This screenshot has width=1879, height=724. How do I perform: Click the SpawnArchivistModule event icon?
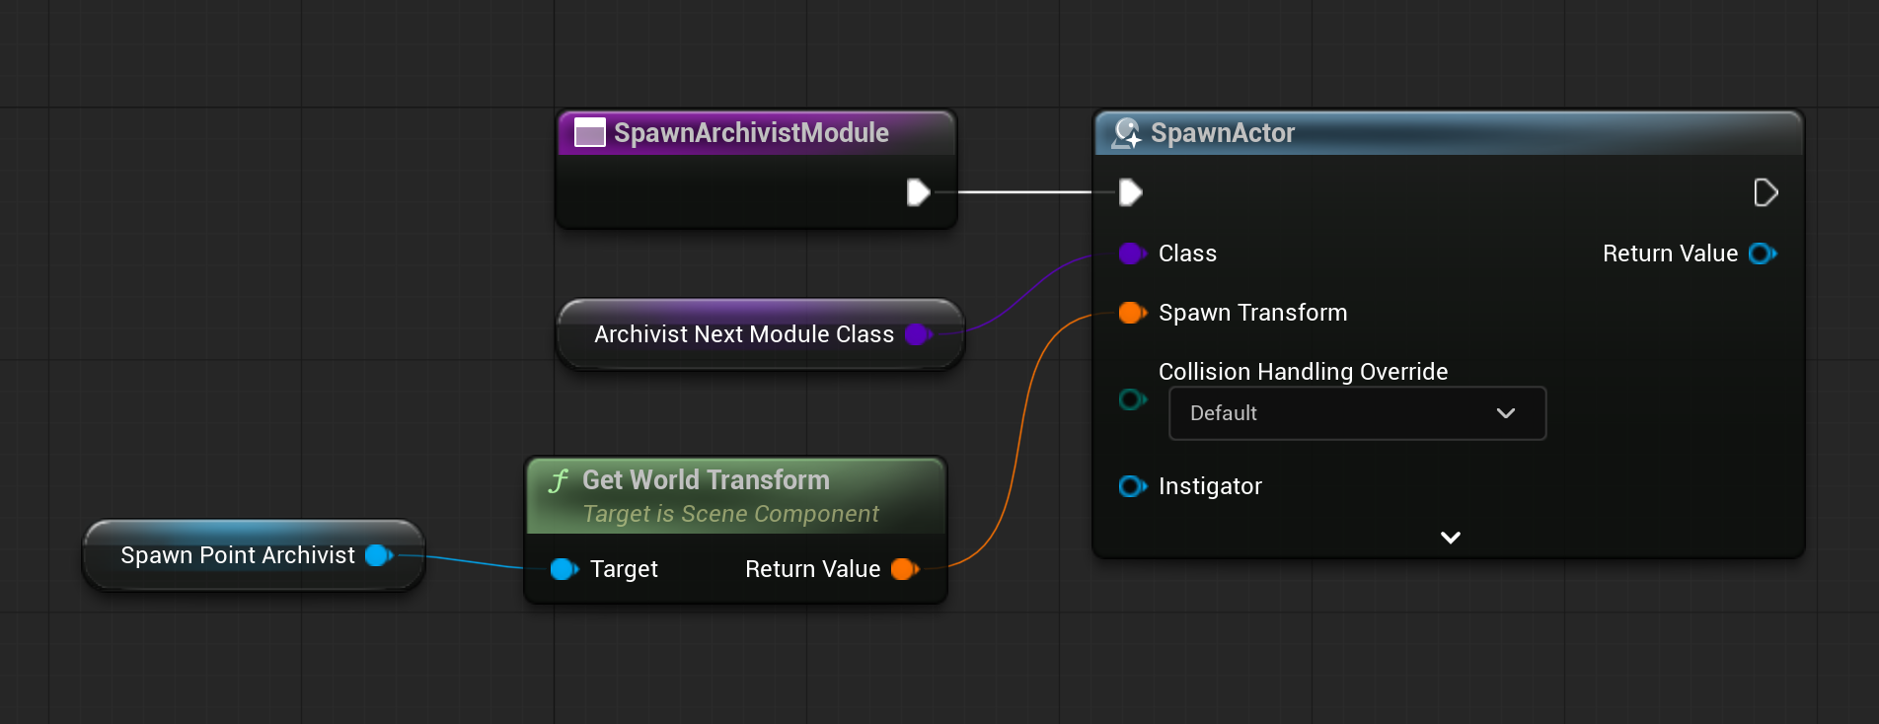[590, 132]
